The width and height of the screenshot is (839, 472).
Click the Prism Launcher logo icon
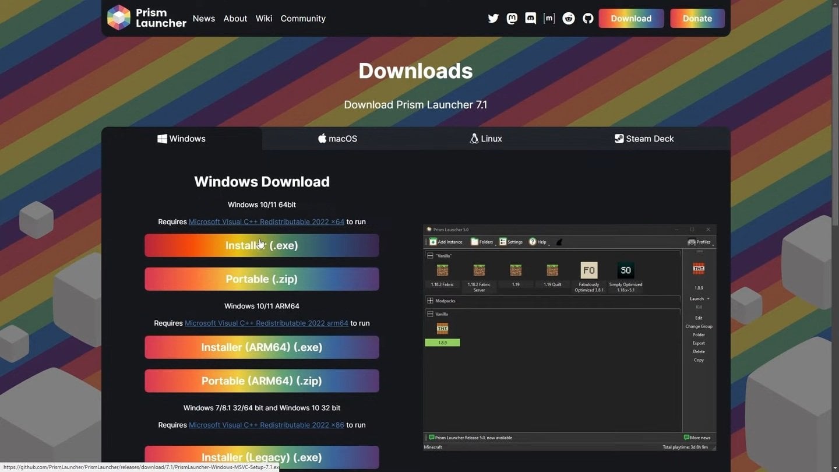pyautogui.click(x=119, y=17)
